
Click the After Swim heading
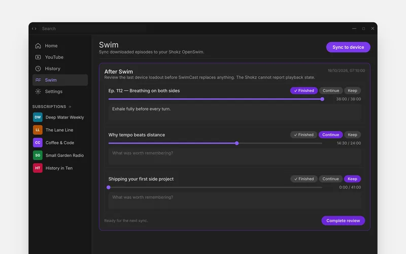pos(118,72)
